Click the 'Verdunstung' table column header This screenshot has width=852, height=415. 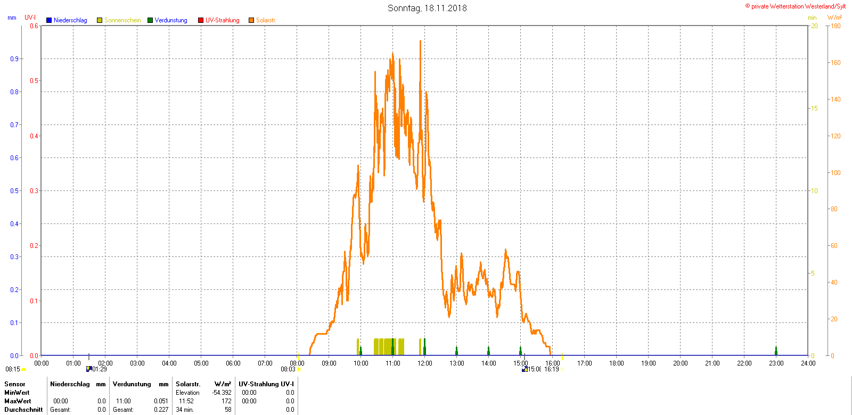click(132, 384)
